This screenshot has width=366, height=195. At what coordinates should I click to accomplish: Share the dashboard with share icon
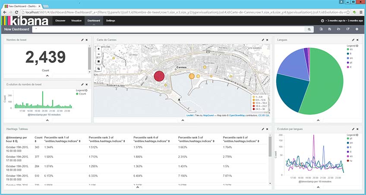pyautogui.click(x=348, y=29)
